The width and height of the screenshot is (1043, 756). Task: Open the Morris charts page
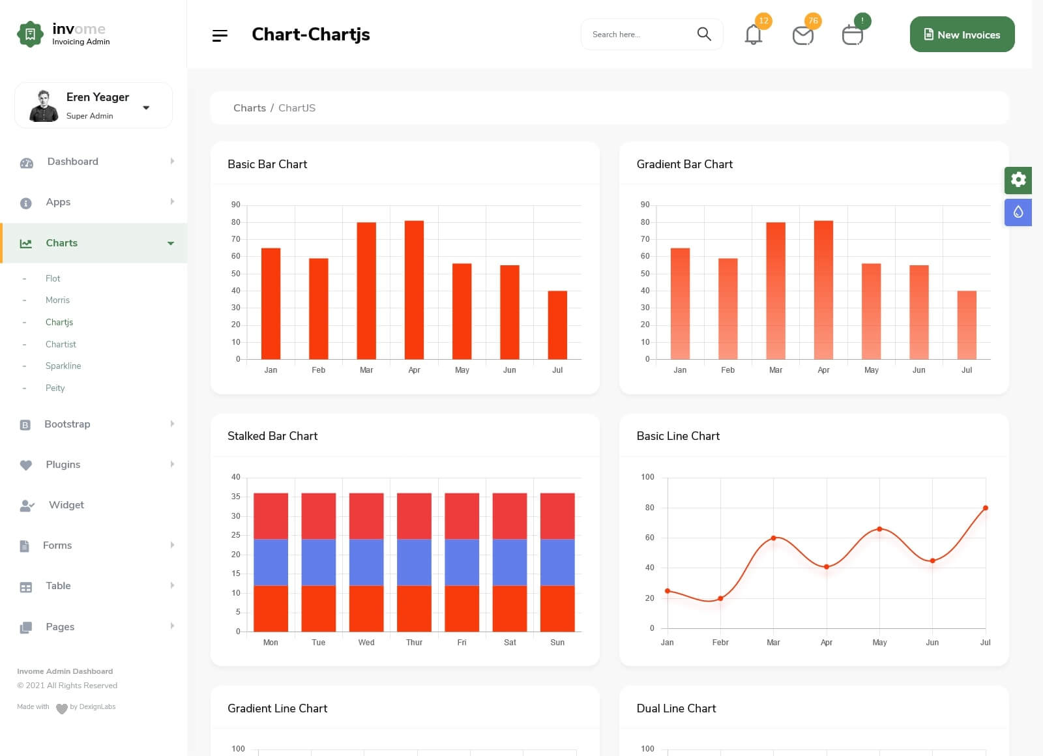click(57, 300)
